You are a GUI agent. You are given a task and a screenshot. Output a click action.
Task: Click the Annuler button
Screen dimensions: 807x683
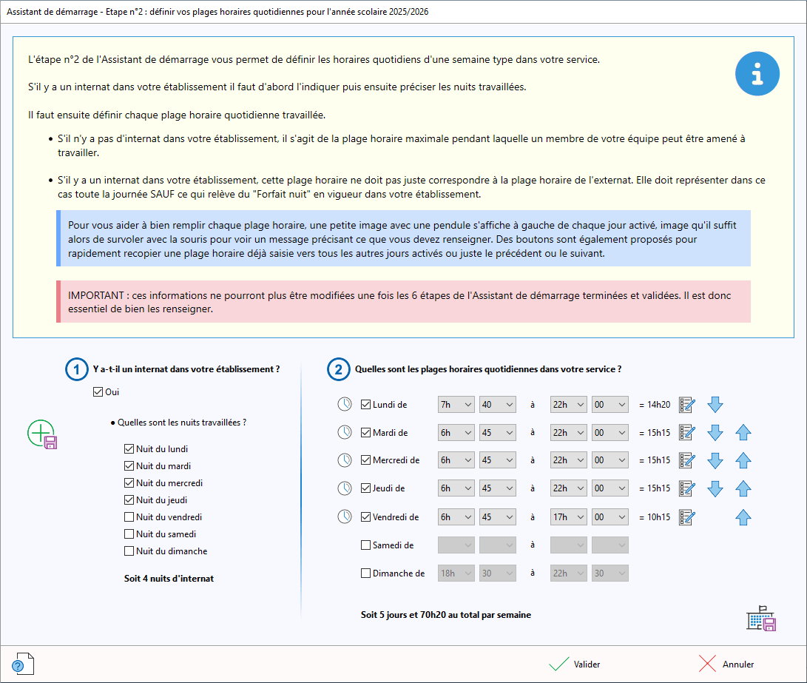click(726, 664)
